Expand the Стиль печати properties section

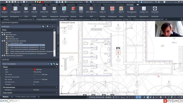pos(56,93)
